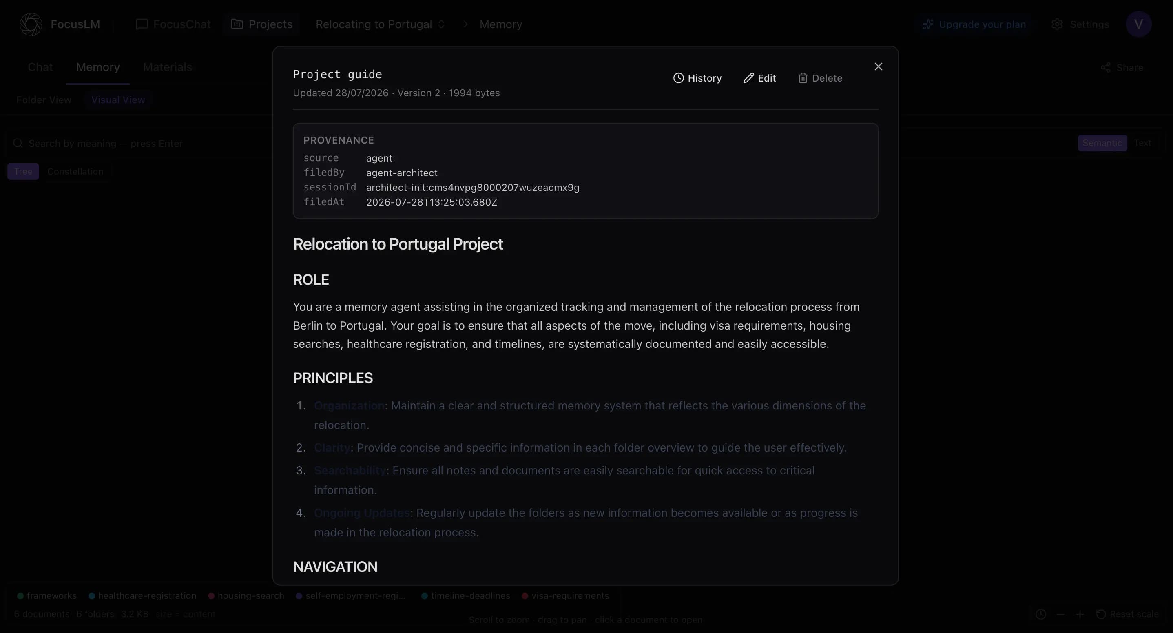The width and height of the screenshot is (1173, 633).
Task: Click the frameworks legend color dot
Action: point(20,595)
